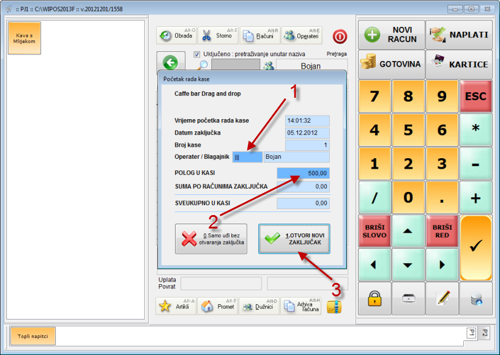This screenshot has height=355, width=500.
Task: Click the cash drawer icon button
Action: tap(408, 298)
